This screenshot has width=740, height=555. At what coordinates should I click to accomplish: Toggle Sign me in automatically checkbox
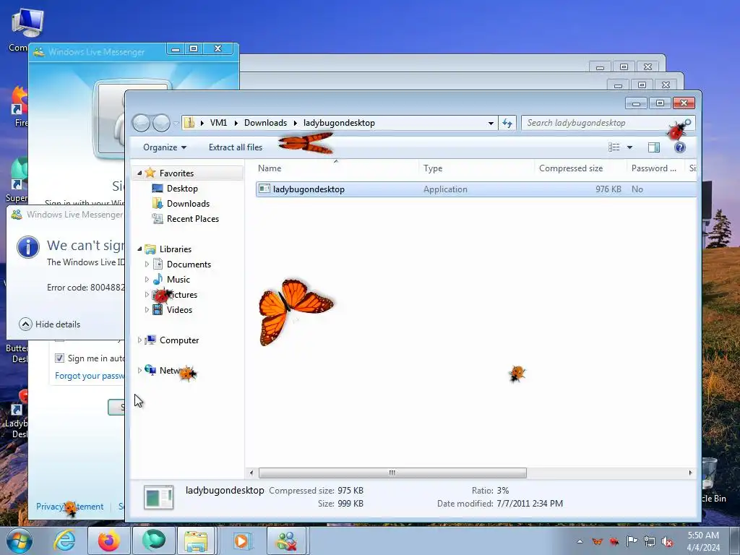59,358
